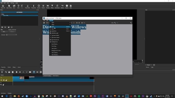Save the project with the Save icon
The image size is (175, 98).
click(14, 7)
